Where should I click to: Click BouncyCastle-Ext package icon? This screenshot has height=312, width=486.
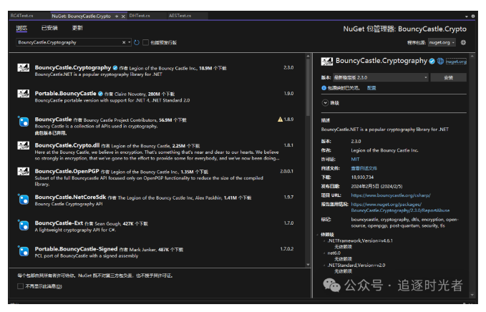23,225
